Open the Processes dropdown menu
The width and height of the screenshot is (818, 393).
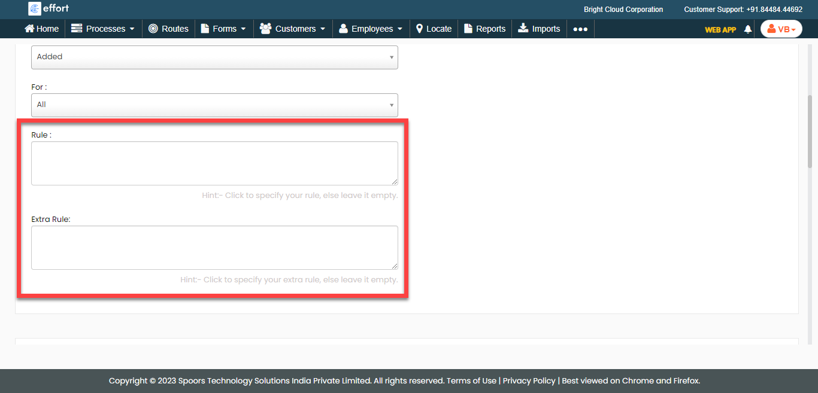[103, 29]
